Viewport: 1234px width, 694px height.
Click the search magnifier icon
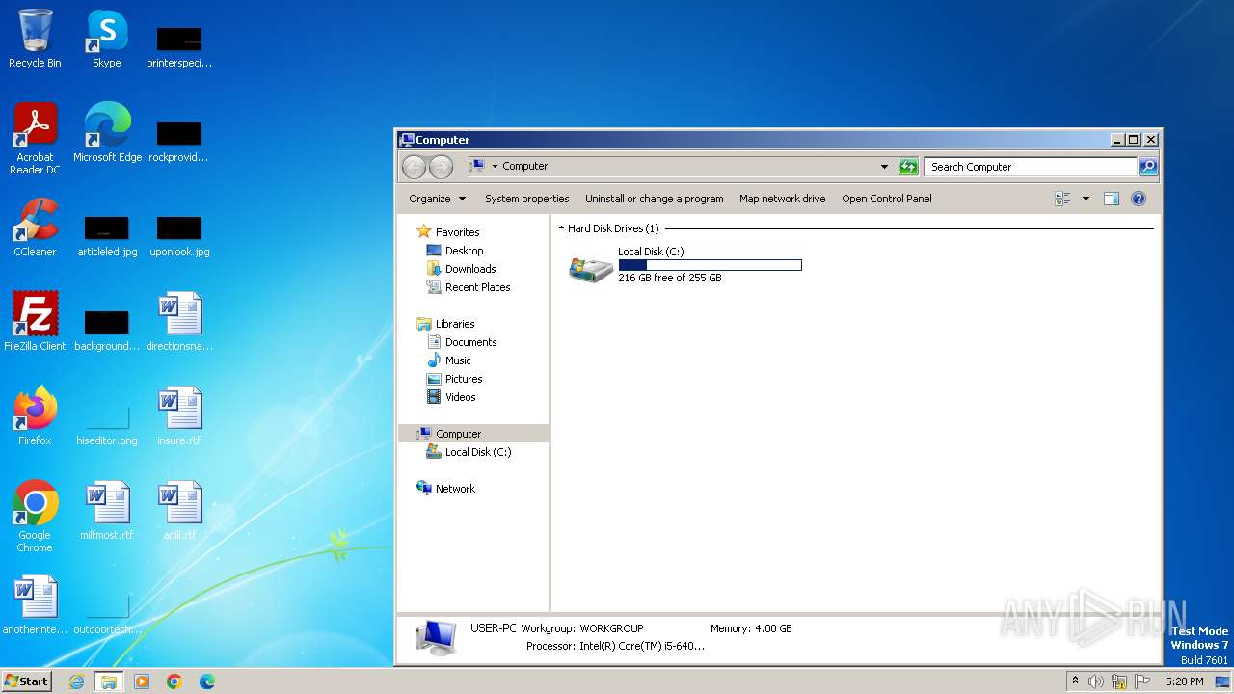tap(1147, 167)
